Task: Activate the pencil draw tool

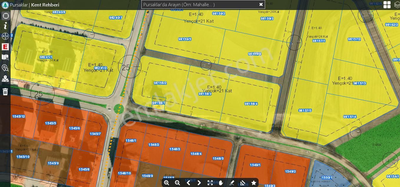Action: click(232, 183)
